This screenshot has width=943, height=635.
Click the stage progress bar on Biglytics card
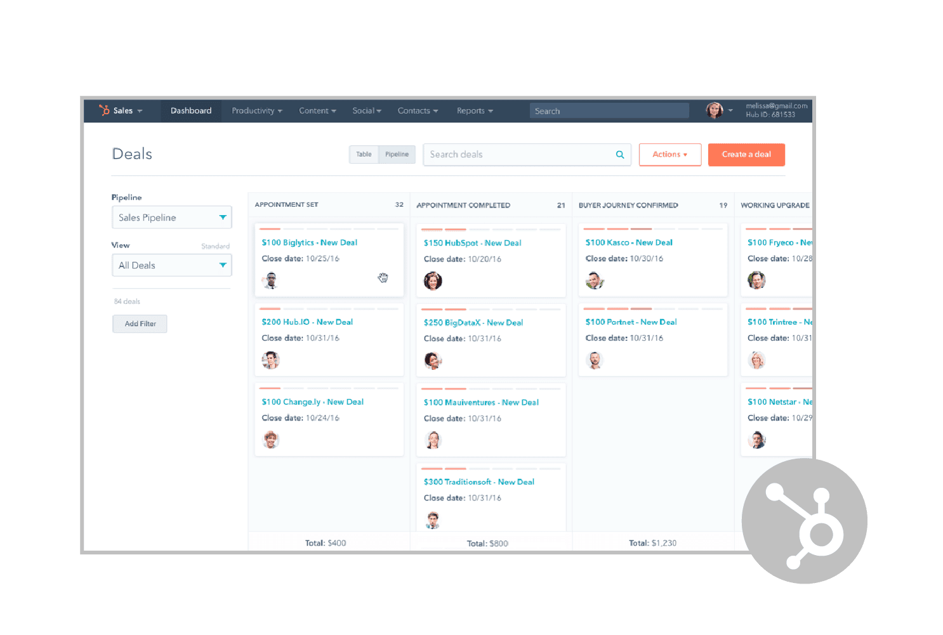pyautogui.click(x=329, y=229)
